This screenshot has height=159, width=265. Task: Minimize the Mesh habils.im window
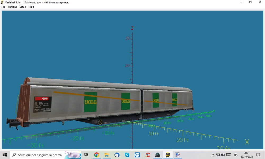coord(241,2)
